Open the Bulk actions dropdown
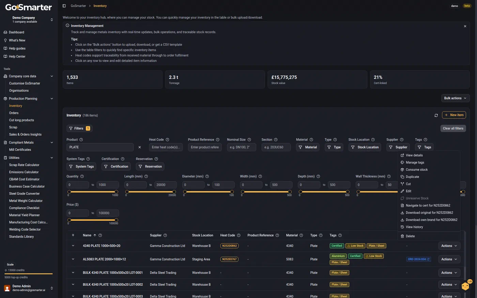477x298 pixels. (456, 98)
